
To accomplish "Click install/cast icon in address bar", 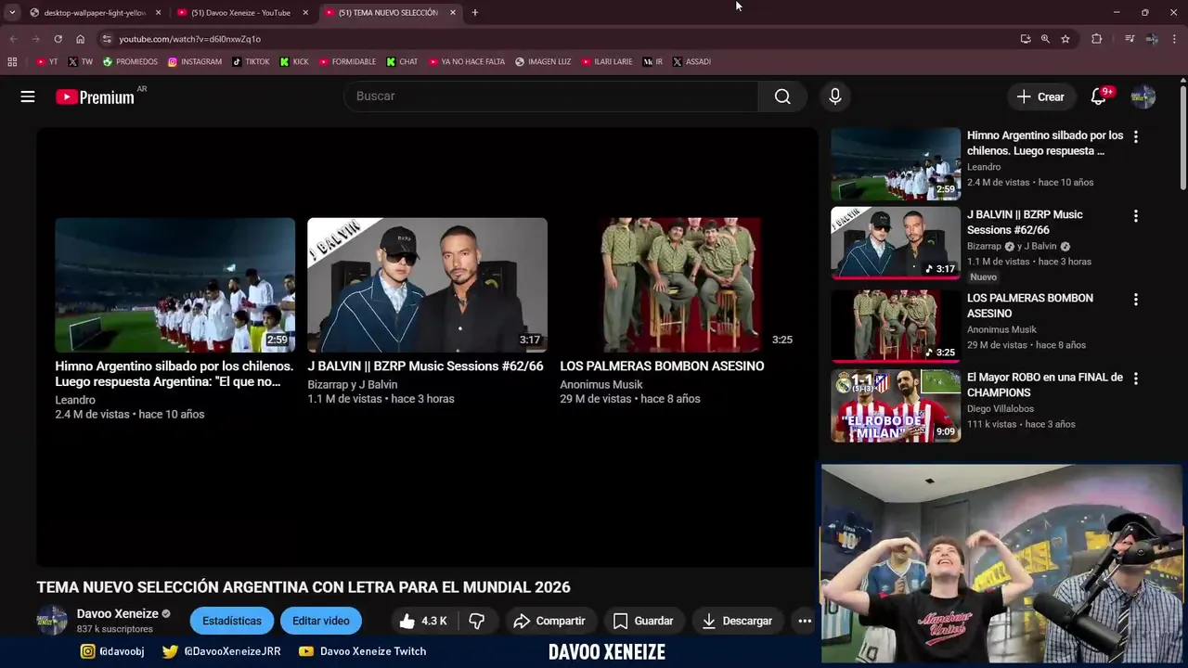I will pos(1025,39).
